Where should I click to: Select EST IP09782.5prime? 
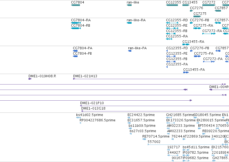coord(196,153)
